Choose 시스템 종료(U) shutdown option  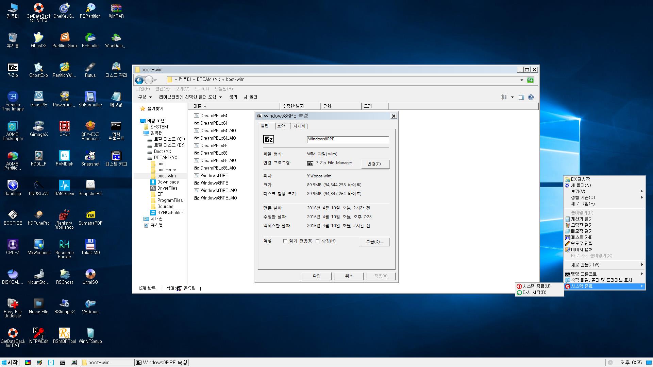(539, 286)
